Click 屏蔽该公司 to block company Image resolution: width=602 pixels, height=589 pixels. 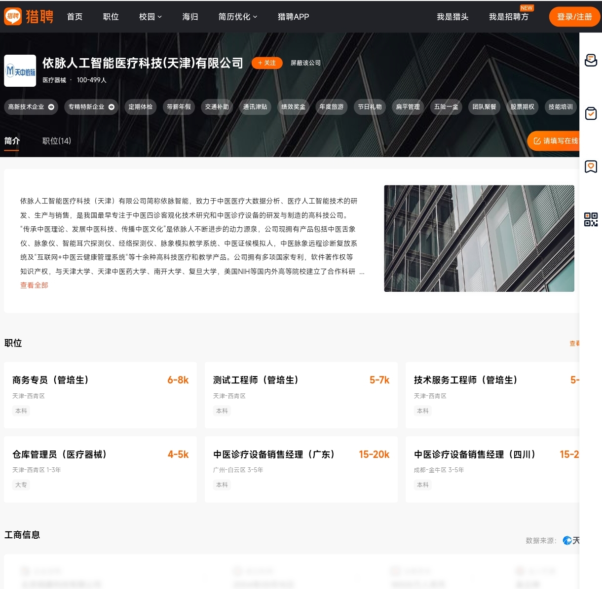[305, 63]
